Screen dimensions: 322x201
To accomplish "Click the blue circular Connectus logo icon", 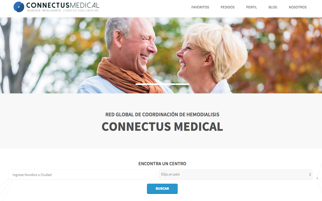I will tap(18, 7).
